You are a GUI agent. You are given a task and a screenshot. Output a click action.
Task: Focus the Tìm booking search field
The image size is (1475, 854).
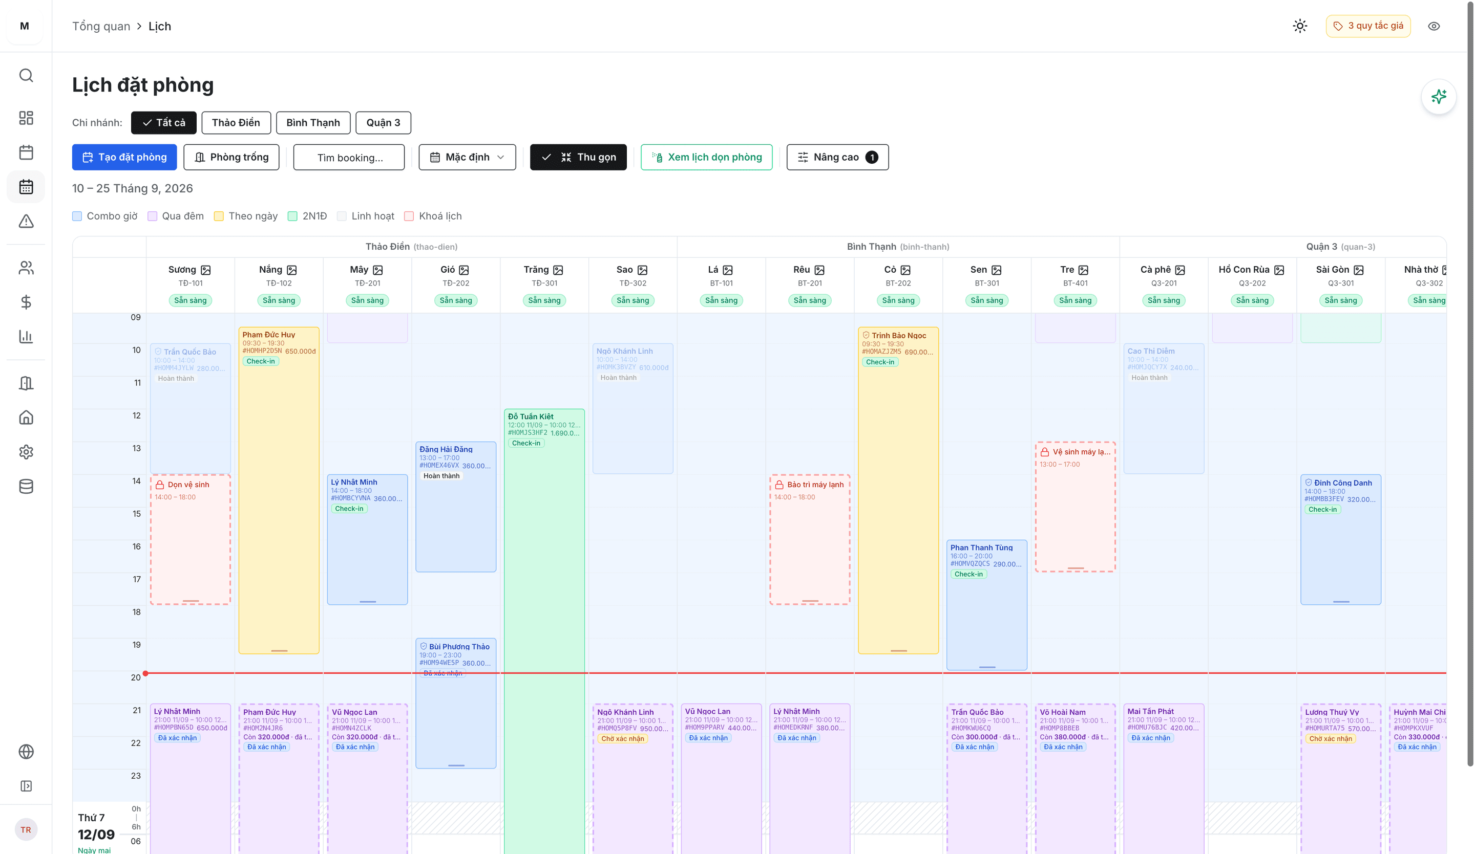point(349,157)
